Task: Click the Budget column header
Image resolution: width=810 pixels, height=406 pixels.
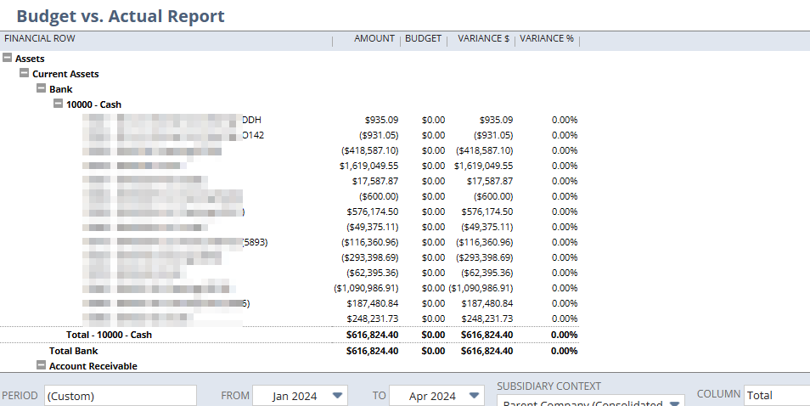Action: click(423, 38)
